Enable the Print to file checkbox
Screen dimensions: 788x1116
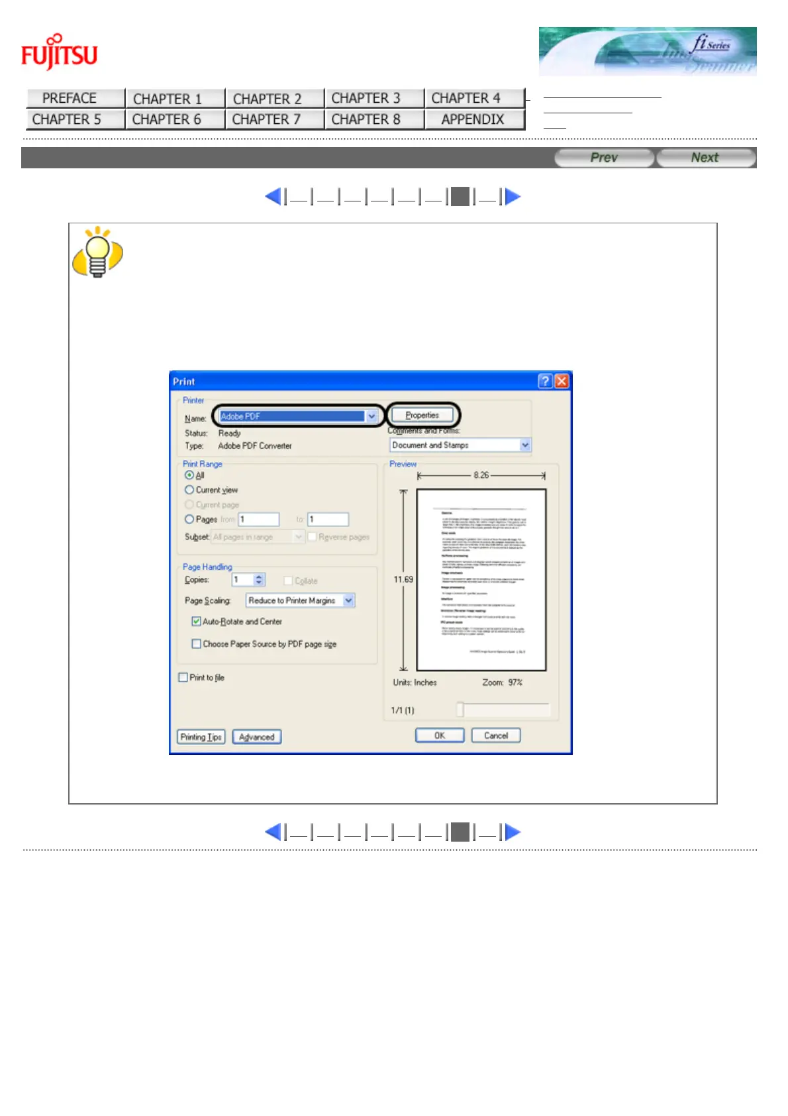tap(183, 677)
